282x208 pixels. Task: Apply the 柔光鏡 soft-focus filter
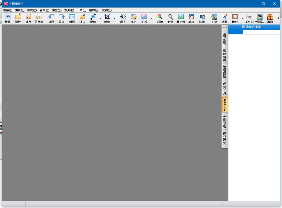click(x=181, y=18)
